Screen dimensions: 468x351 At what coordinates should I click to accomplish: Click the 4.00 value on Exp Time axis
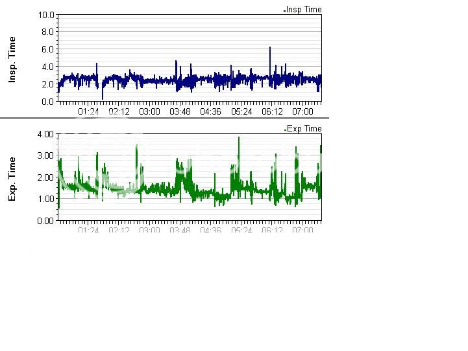point(45,134)
